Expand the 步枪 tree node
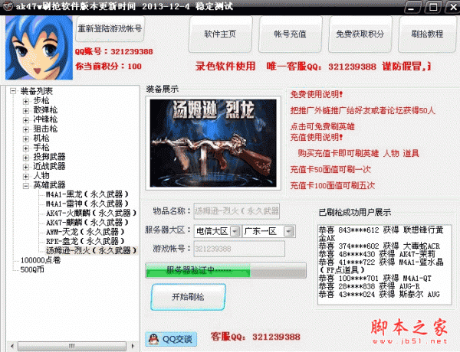The width and height of the screenshot is (460, 352). [x=26, y=101]
